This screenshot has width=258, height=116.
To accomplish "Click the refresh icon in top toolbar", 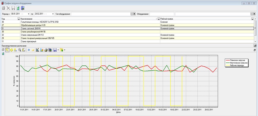I will pos(18,8).
